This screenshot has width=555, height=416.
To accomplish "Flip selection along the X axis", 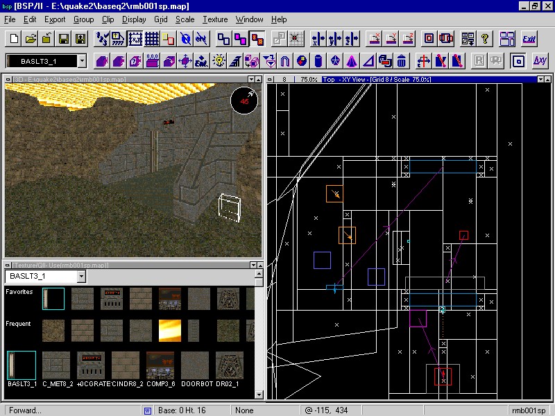I will [318, 39].
